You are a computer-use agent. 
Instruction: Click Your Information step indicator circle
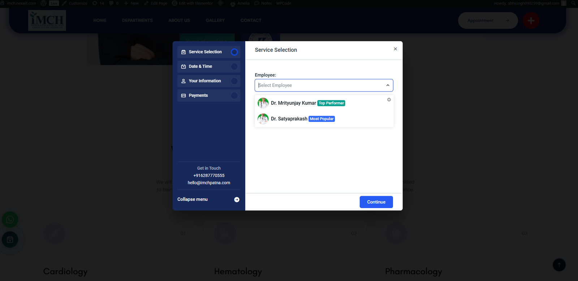234,81
